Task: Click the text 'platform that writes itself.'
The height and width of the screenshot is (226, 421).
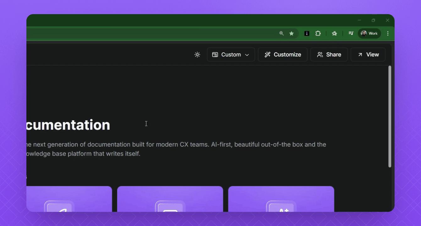Action: pyautogui.click(x=104, y=154)
